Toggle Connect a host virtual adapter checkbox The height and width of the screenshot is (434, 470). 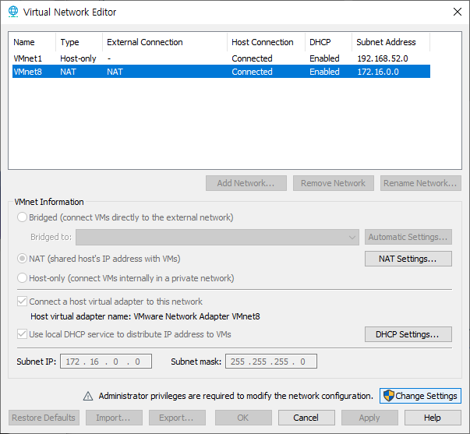pyautogui.click(x=22, y=302)
